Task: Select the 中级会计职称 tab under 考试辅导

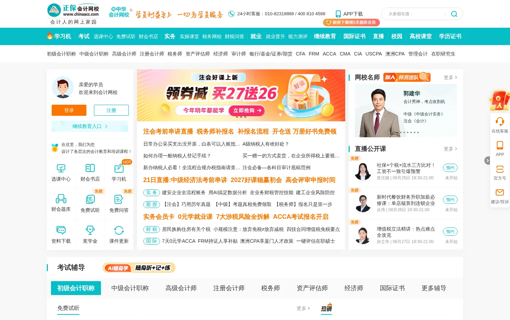Action: (130, 288)
